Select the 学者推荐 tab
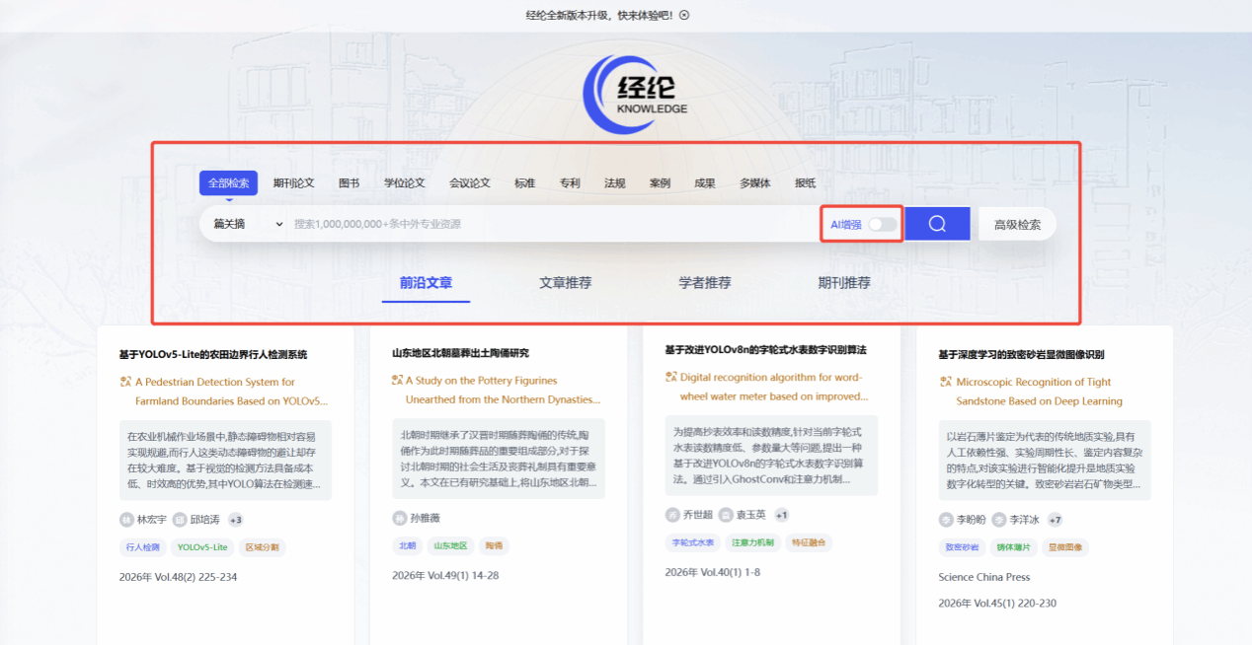Viewport: 1252px width, 645px height. point(704,283)
